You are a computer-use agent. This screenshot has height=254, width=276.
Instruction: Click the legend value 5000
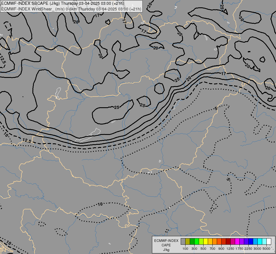(x=266, y=249)
